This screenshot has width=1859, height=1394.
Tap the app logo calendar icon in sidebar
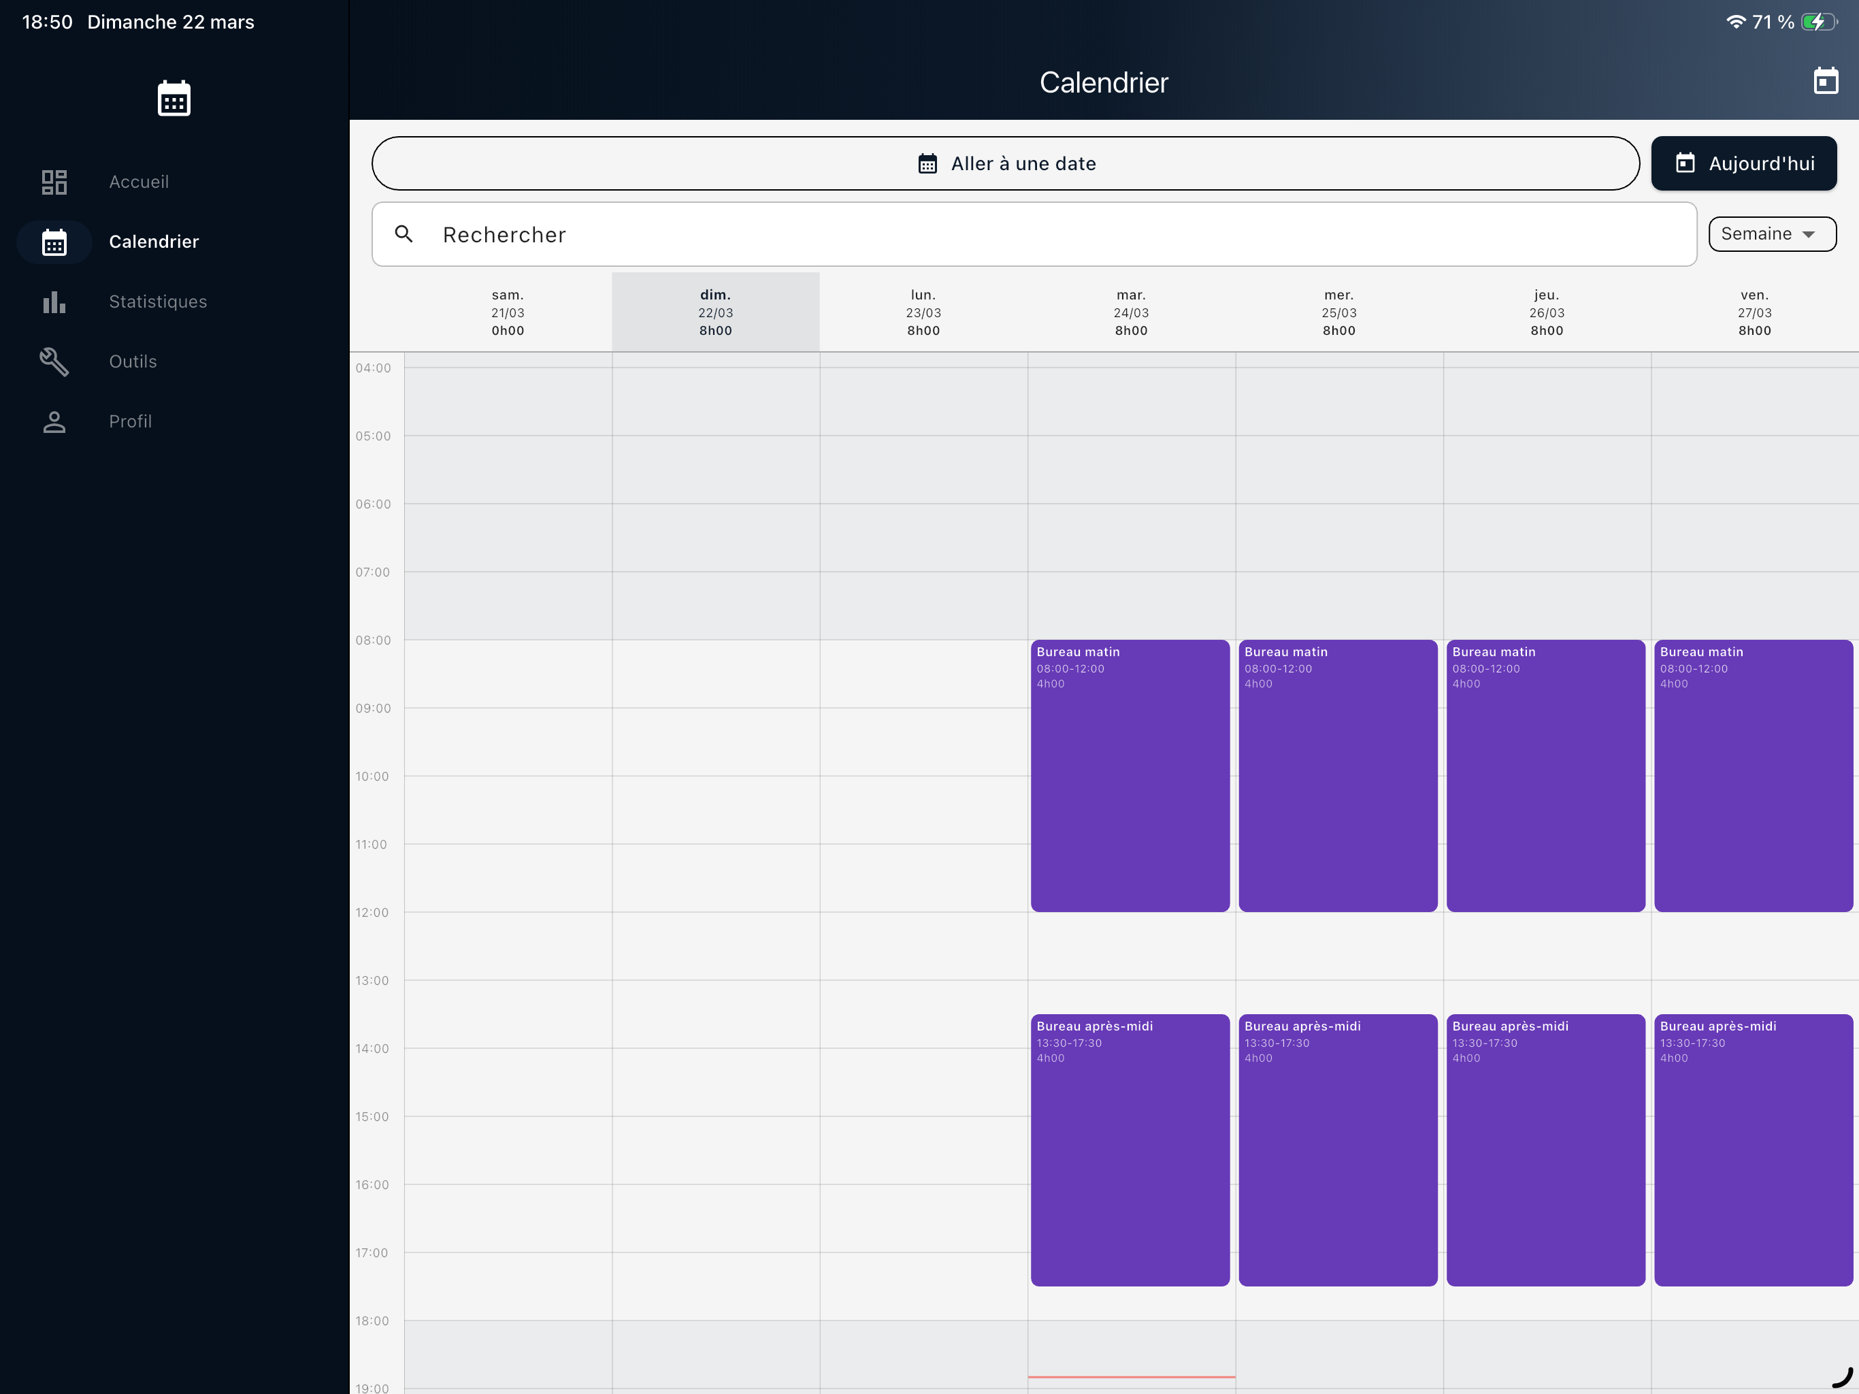pyautogui.click(x=174, y=99)
